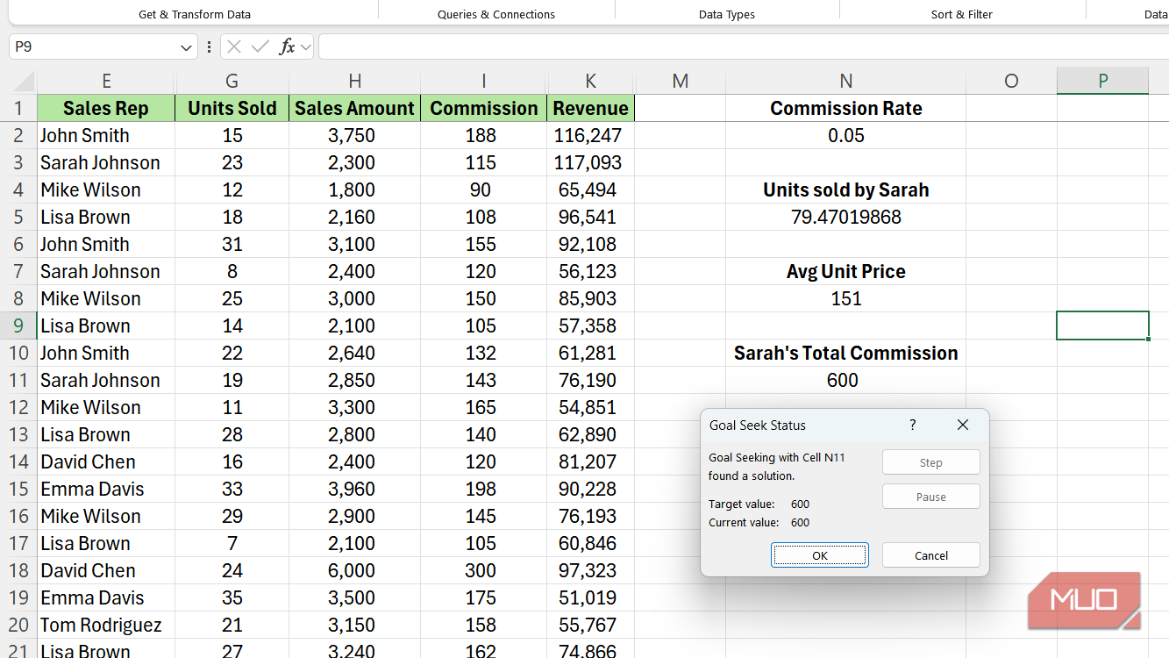Select the David Chen cell in row 18
Viewport: 1169px width, 658px height.
coord(106,570)
